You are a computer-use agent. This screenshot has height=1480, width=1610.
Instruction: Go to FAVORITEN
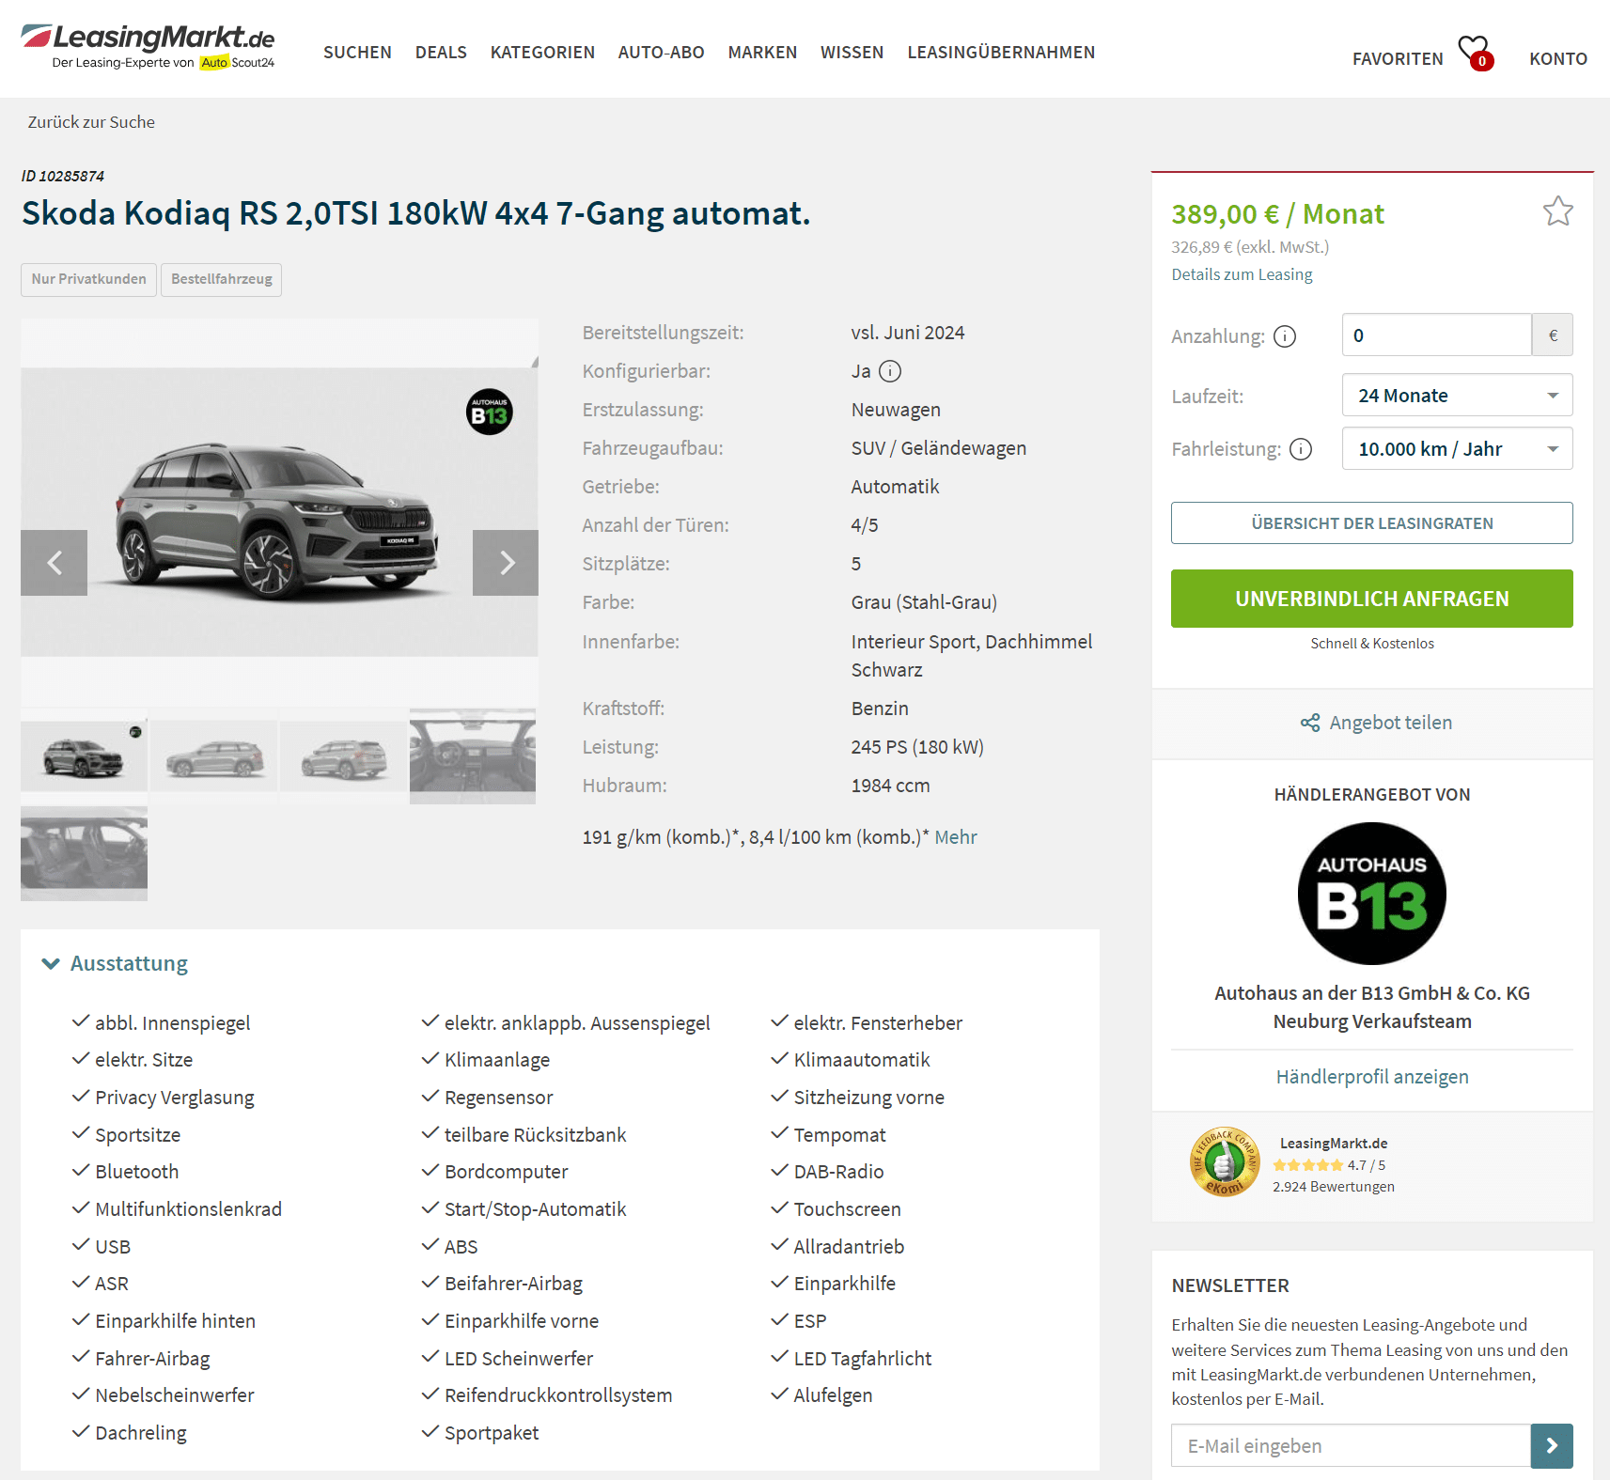[1398, 59]
